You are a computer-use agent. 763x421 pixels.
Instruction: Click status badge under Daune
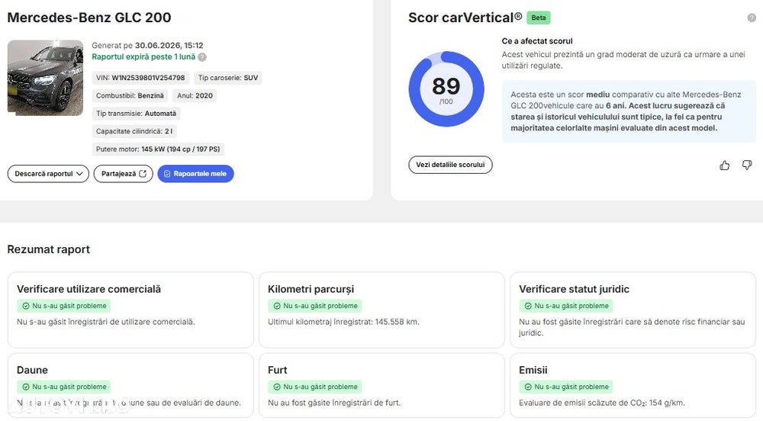[64, 387]
